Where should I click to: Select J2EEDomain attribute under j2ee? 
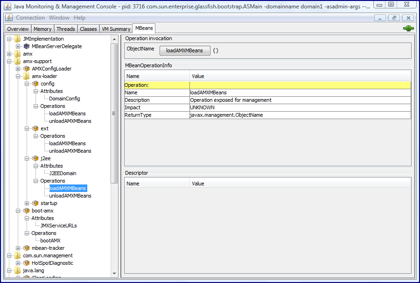(63, 173)
